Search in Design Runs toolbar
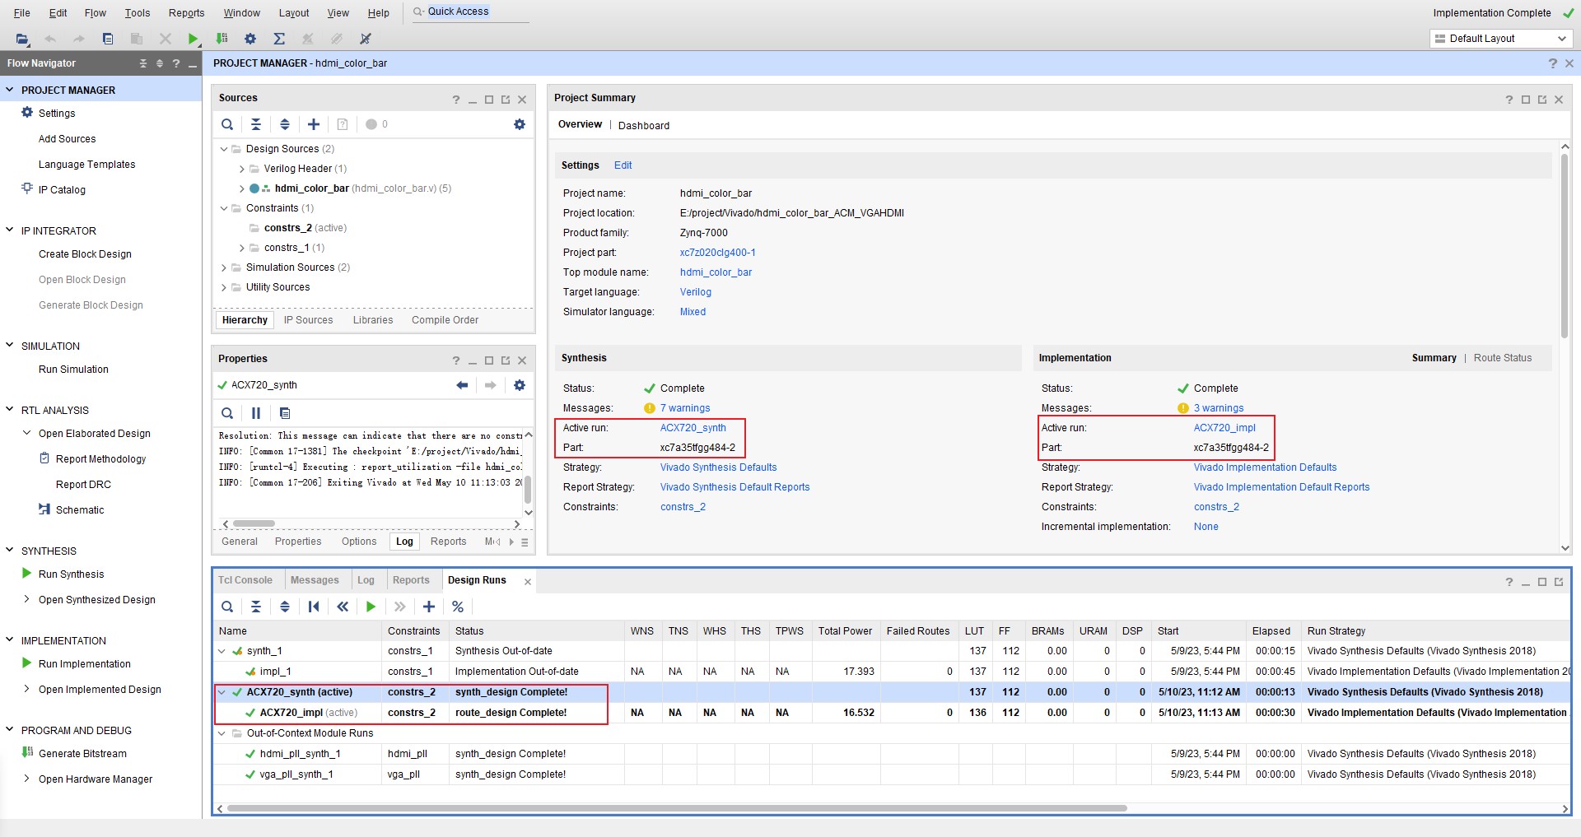The width and height of the screenshot is (1581, 837). (227, 607)
